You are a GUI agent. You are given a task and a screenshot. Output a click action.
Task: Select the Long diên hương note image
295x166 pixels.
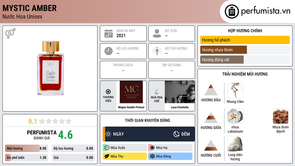click(235, 144)
